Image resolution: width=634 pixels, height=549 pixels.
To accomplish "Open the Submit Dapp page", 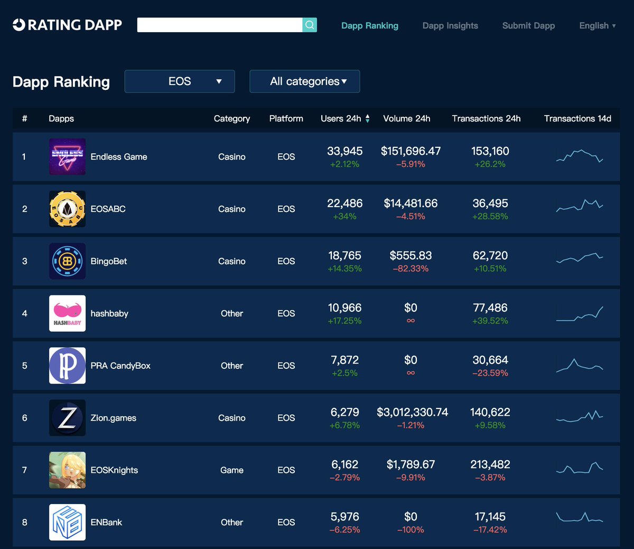I will pyautogui.click(x=528, y=25).
